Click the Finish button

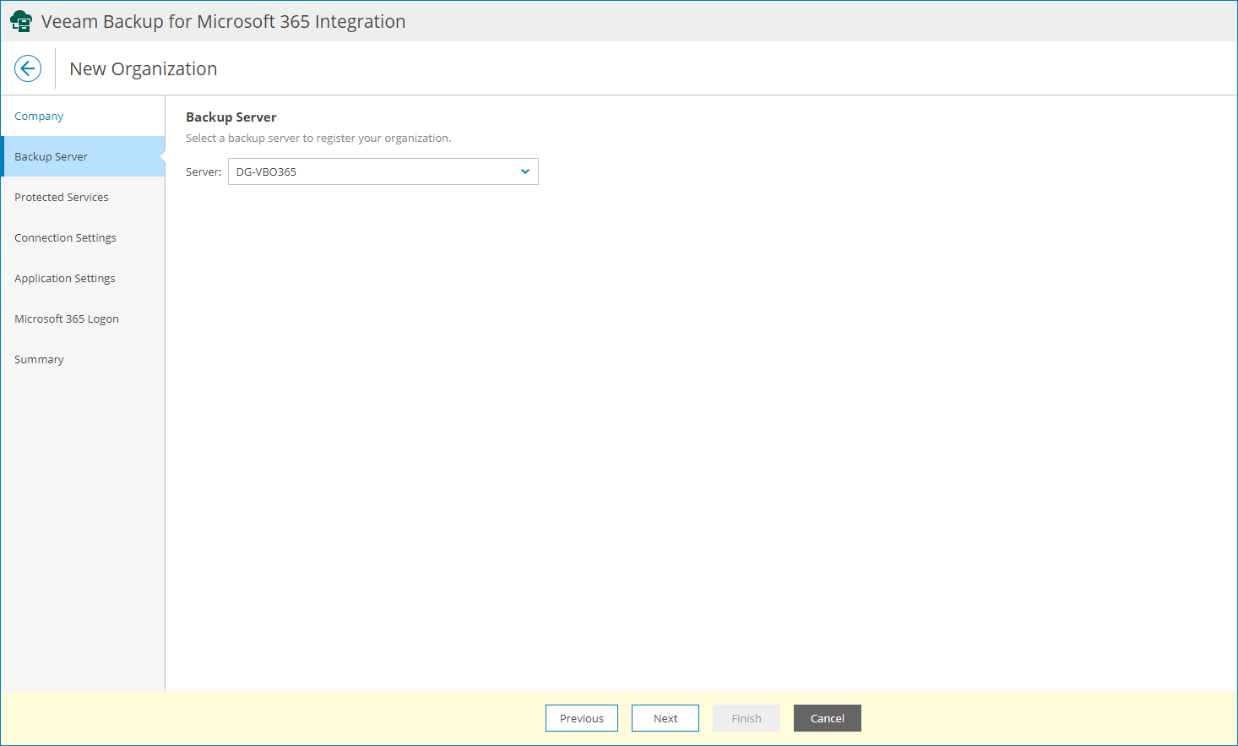click(746, 718)
